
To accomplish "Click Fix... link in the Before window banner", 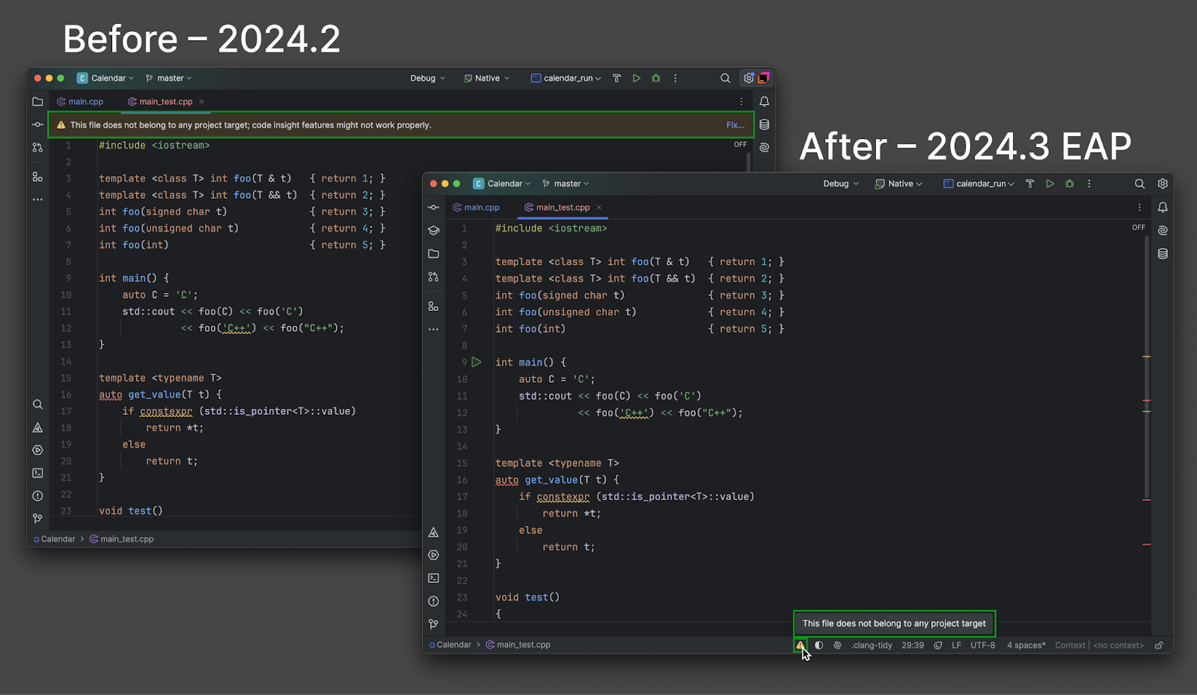I will (735, 125).
